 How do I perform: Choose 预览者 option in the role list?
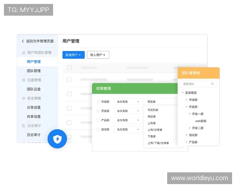pos(151,117)
